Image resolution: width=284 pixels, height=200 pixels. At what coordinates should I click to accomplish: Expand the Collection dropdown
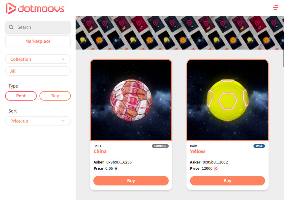click(38, 59)
